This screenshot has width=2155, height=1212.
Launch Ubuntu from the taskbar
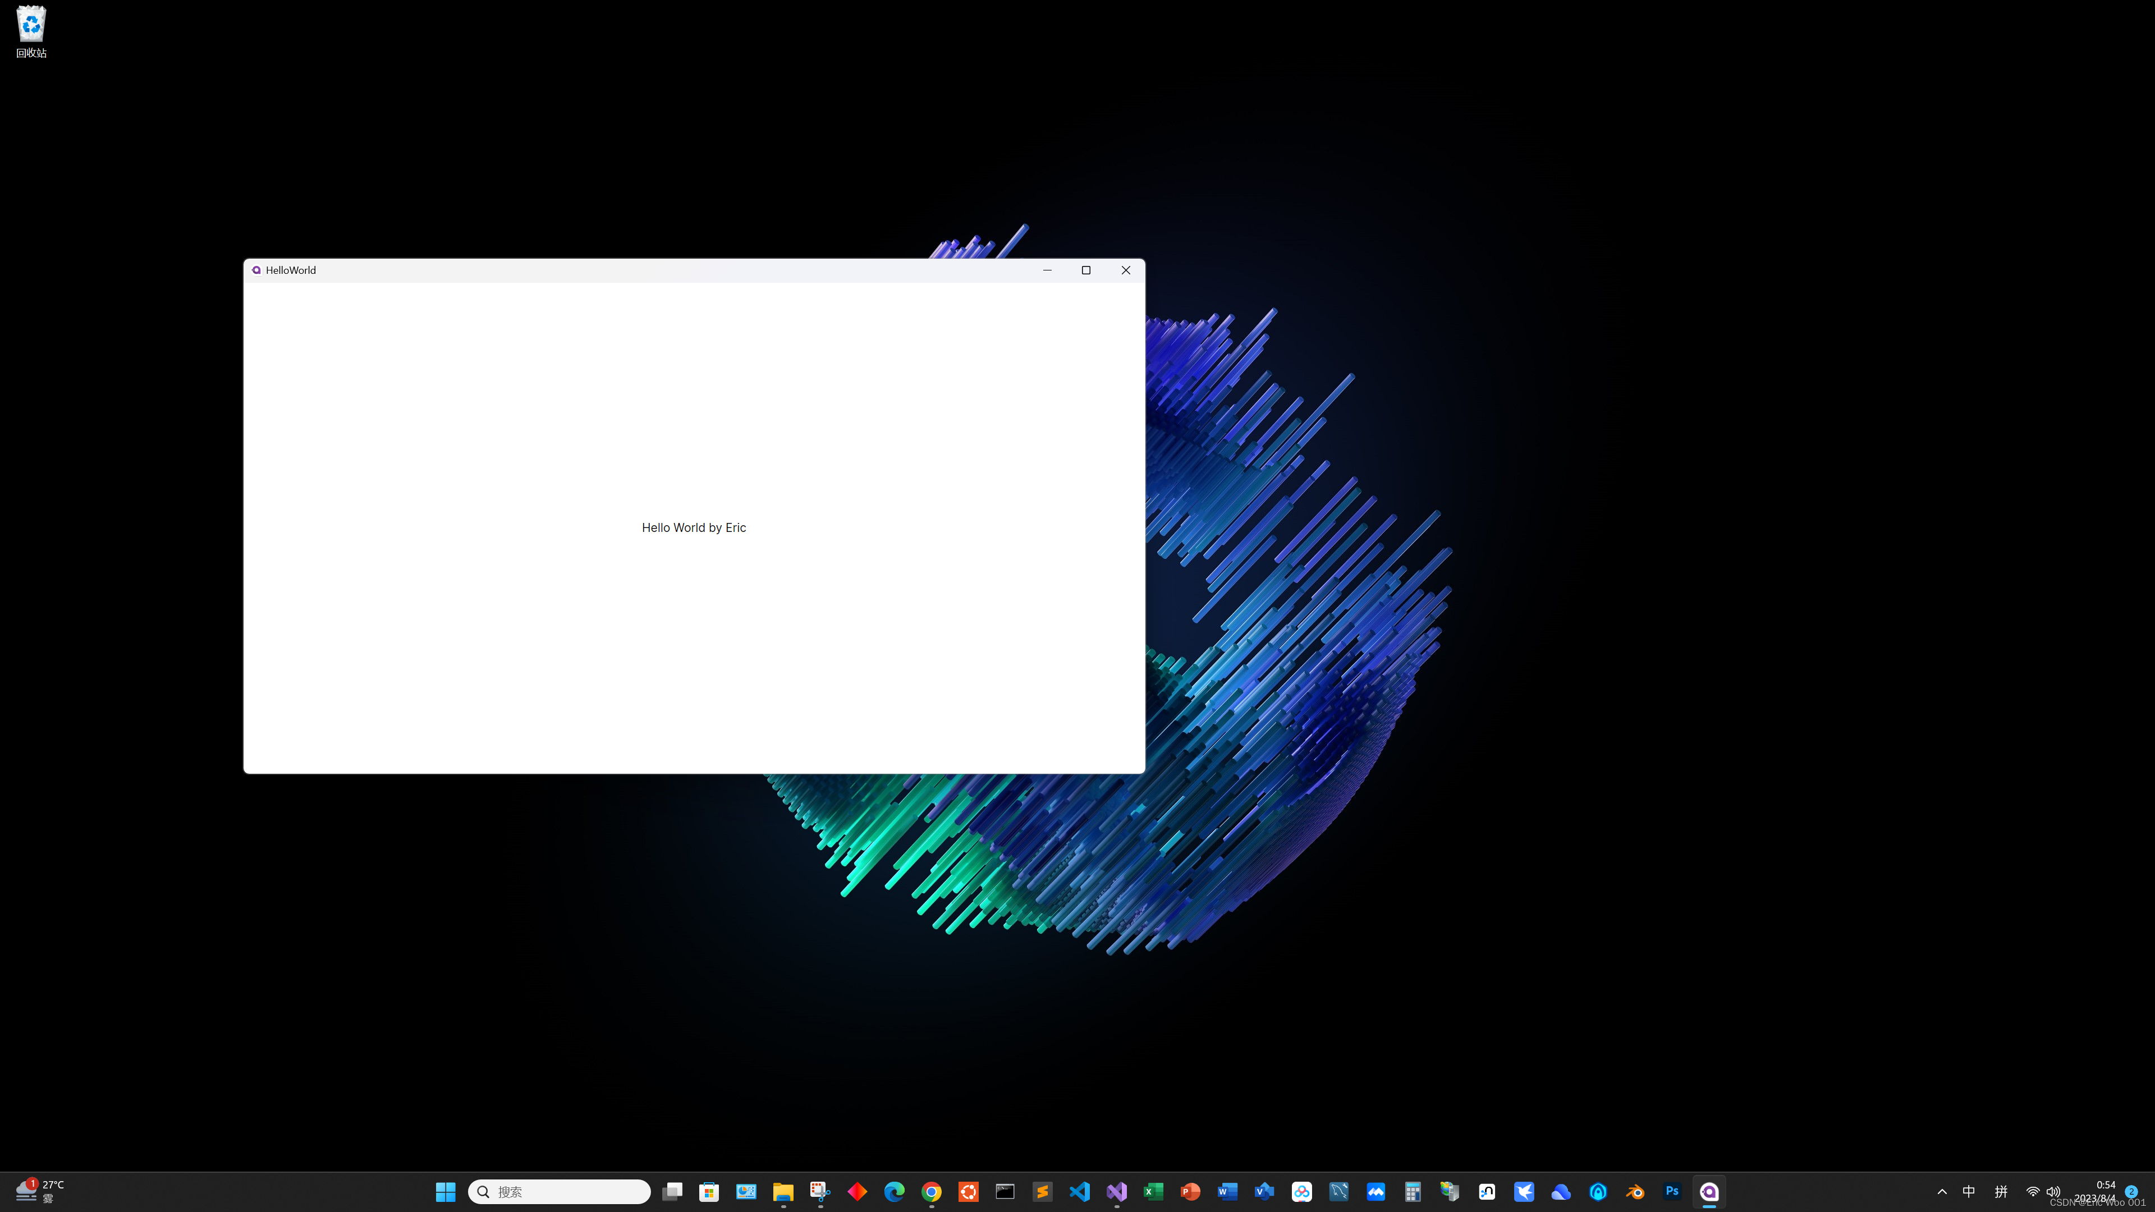coord(967,1191)
